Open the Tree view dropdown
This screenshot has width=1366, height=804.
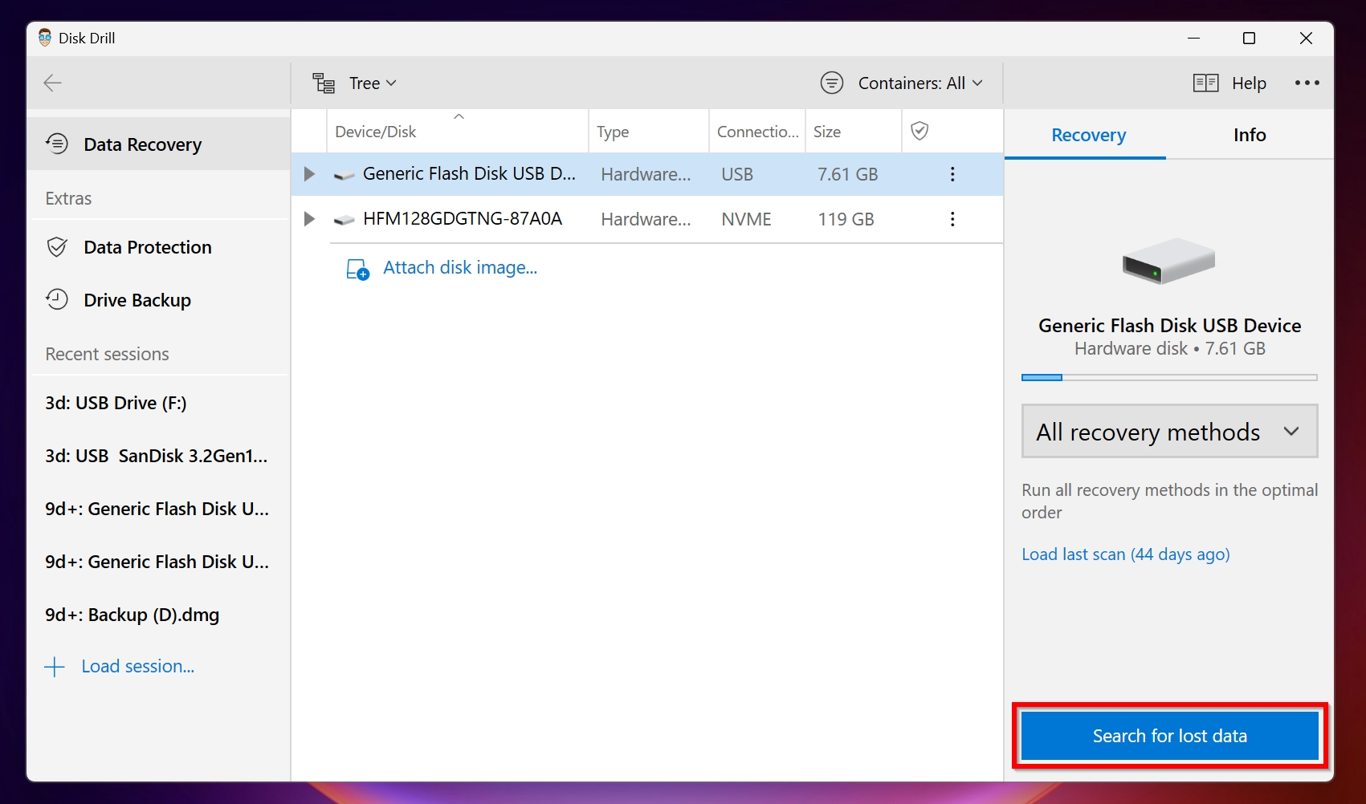pos(373,83)
